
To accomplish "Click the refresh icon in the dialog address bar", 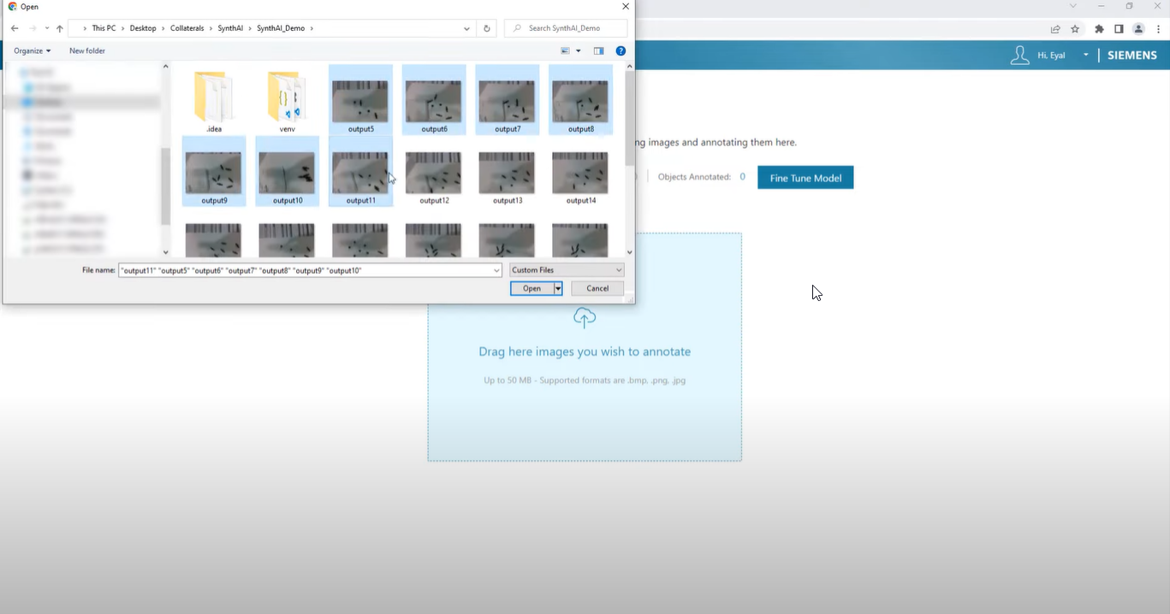I will tap(486, 27).
